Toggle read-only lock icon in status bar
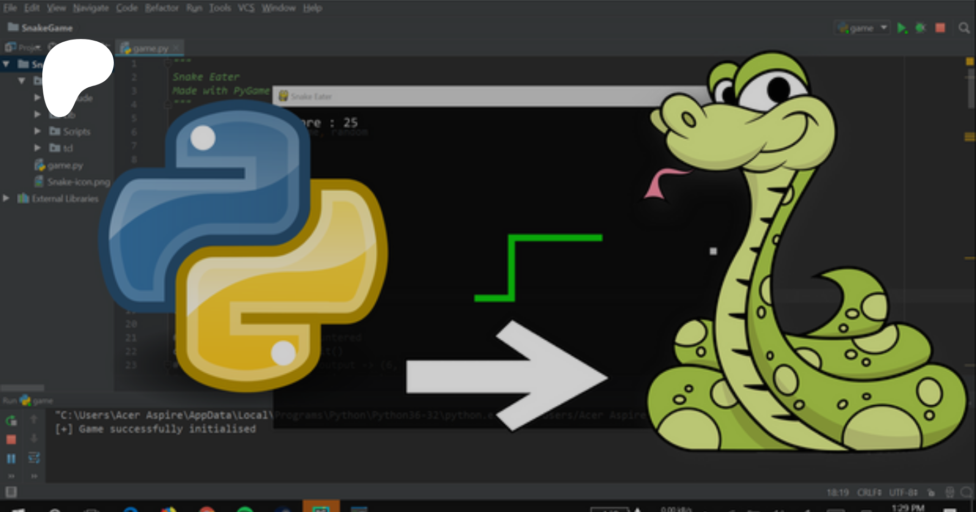This screenshot has height=512, width=976. pos(931,492)
